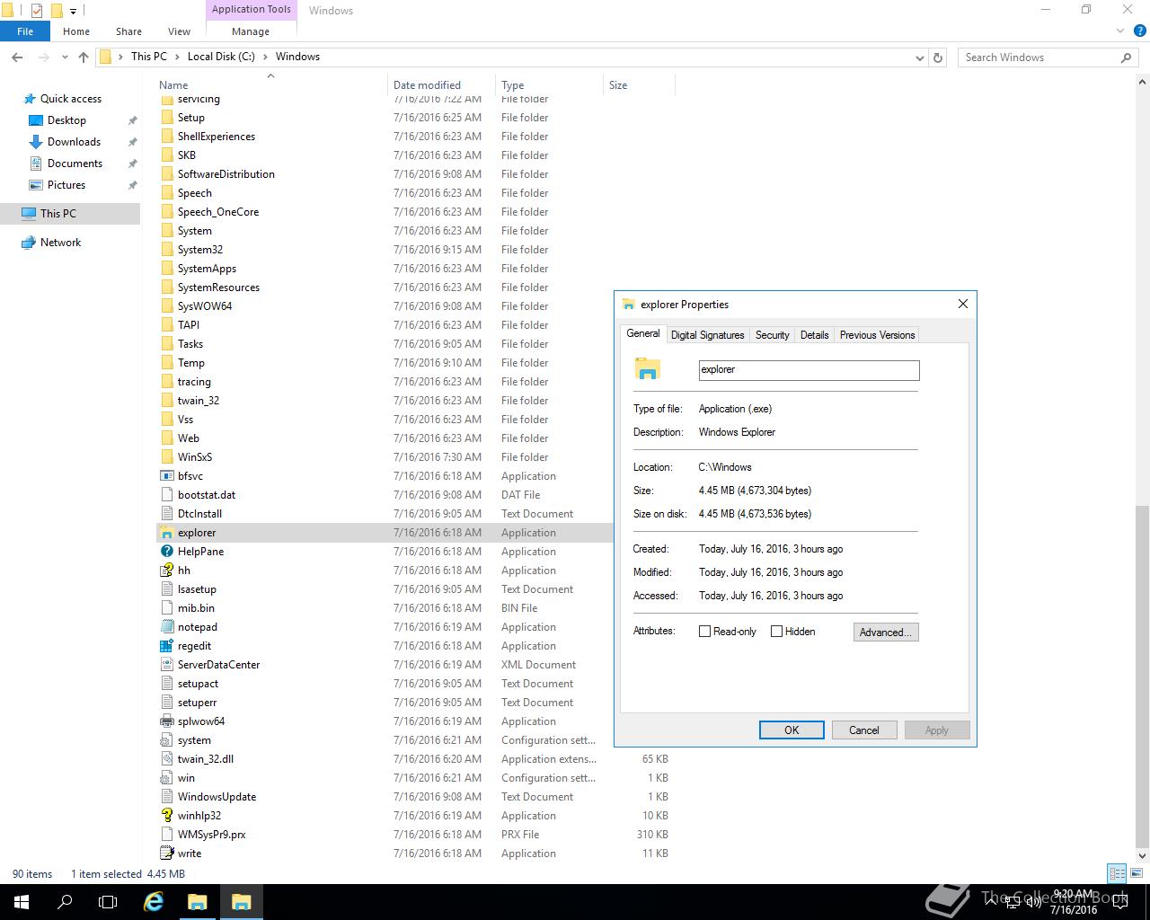Click the notepad application icon
The image size is (1150, 920).
(x=166, y=627)
